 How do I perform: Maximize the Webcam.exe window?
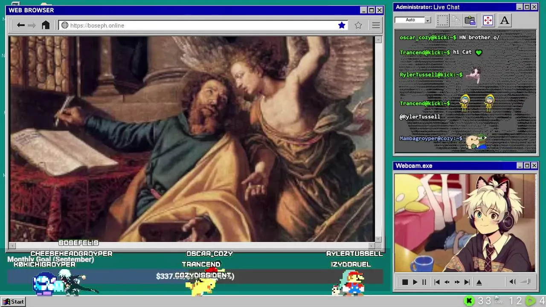(x=527, y=165)
